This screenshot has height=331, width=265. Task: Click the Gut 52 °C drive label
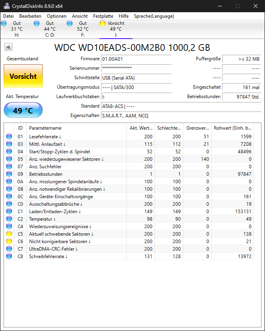pos(83,29)
